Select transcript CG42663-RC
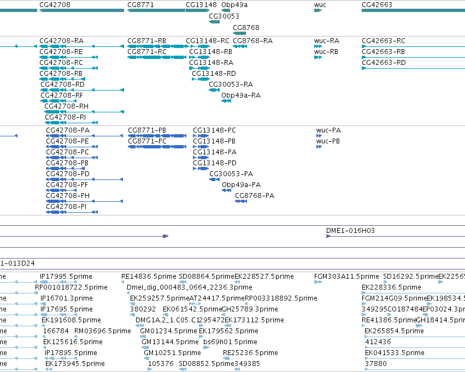This screenshot has width=465, height=372. pyautogui.click(x=384, y=41)
